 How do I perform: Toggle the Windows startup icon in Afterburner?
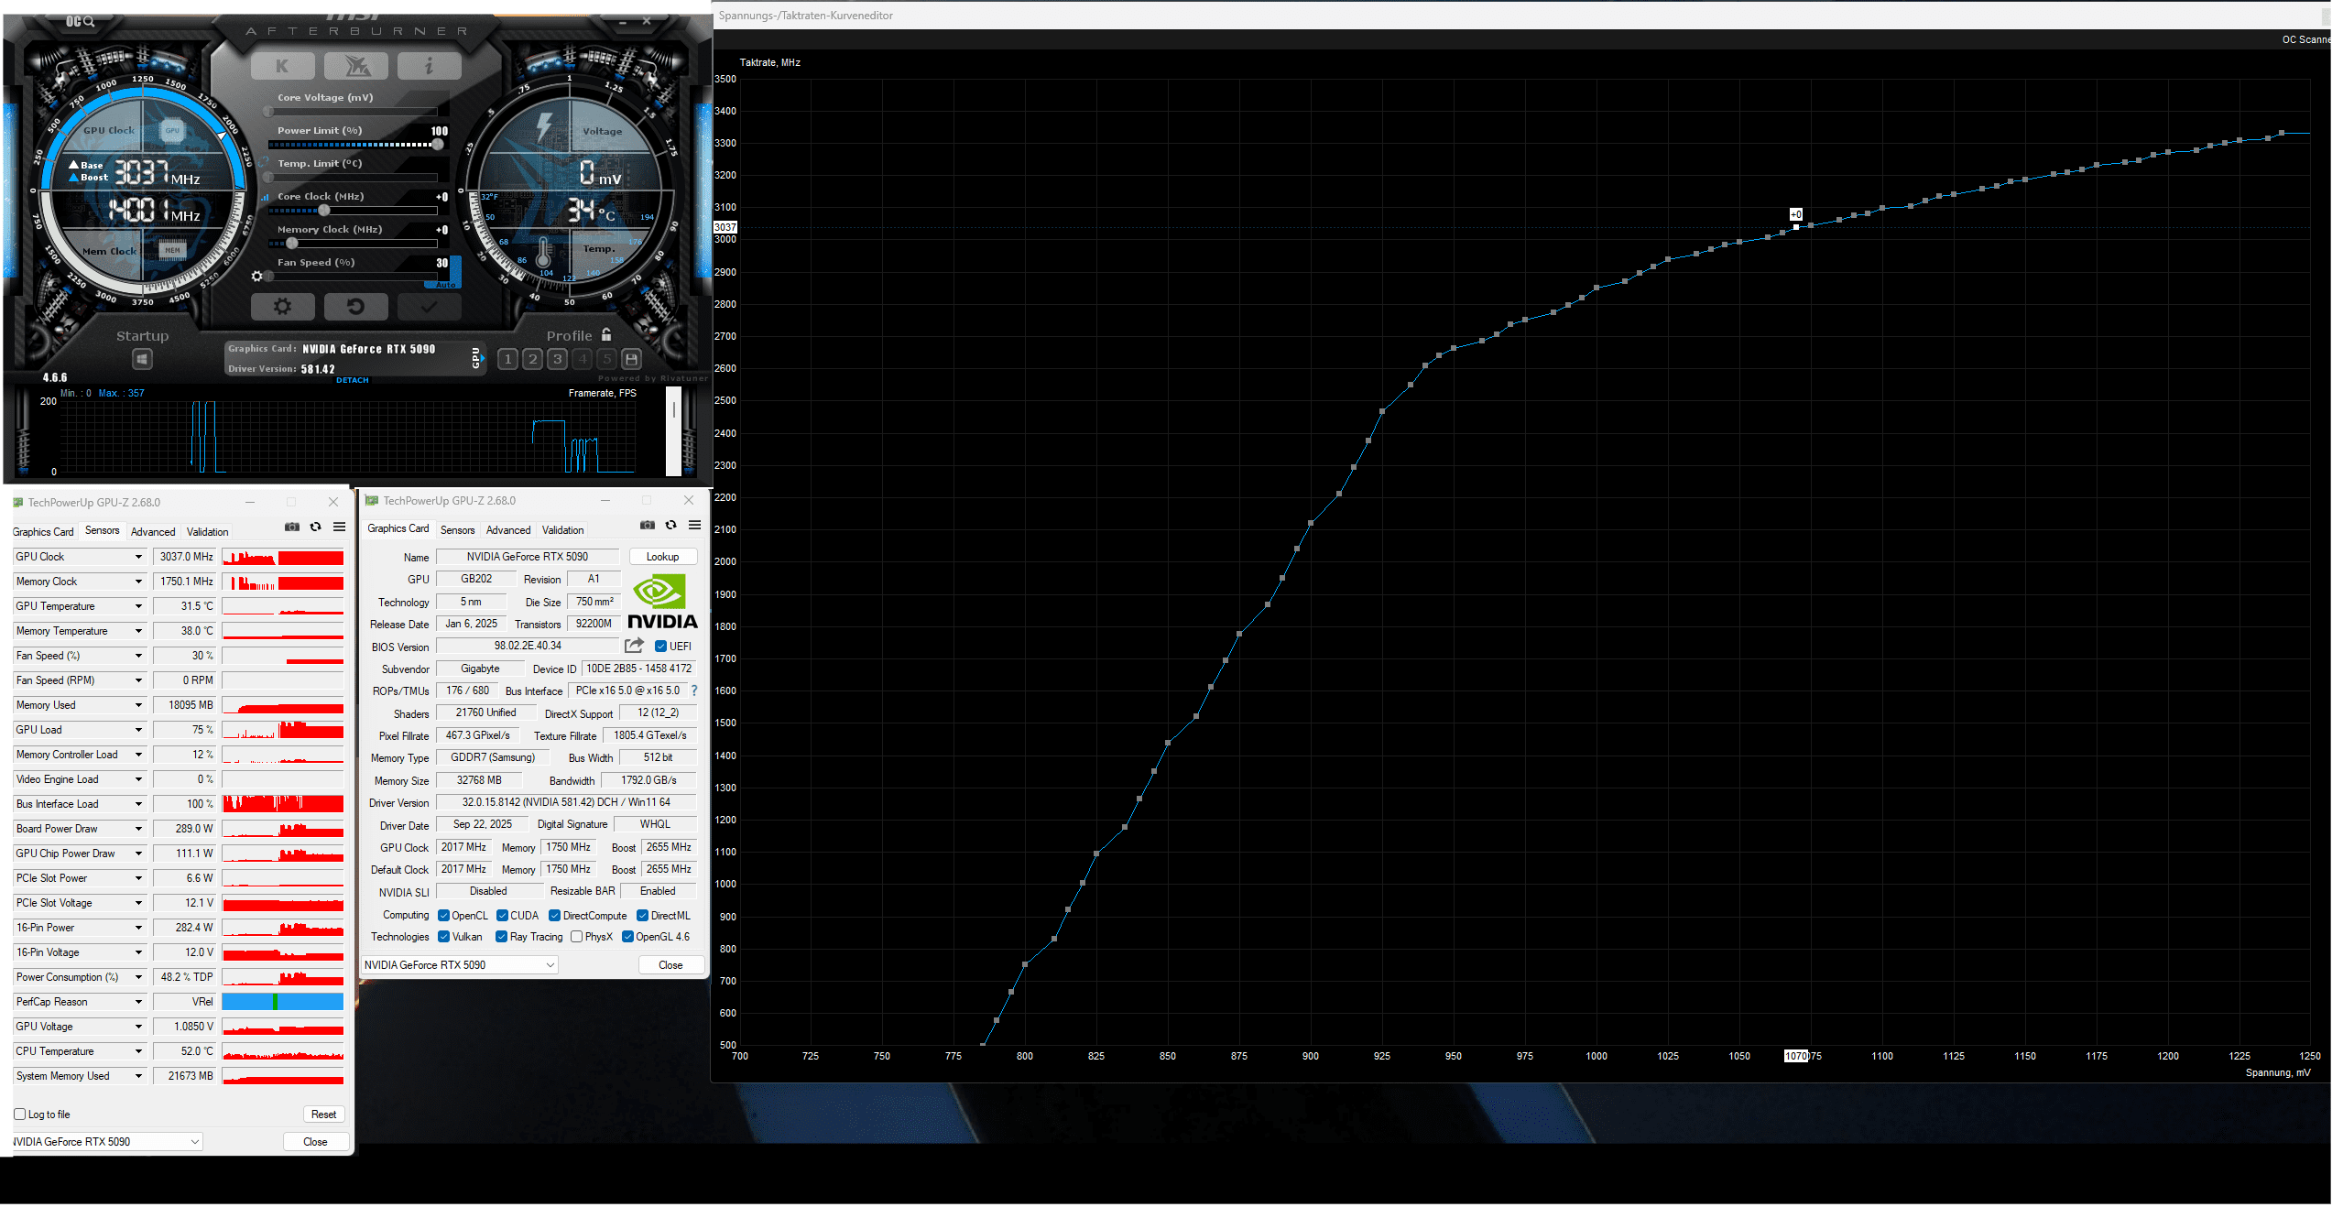point(142,359)
